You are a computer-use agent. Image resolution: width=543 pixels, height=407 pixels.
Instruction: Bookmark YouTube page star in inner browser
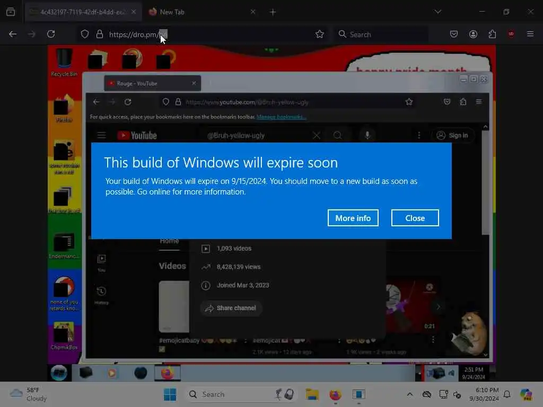409,102
